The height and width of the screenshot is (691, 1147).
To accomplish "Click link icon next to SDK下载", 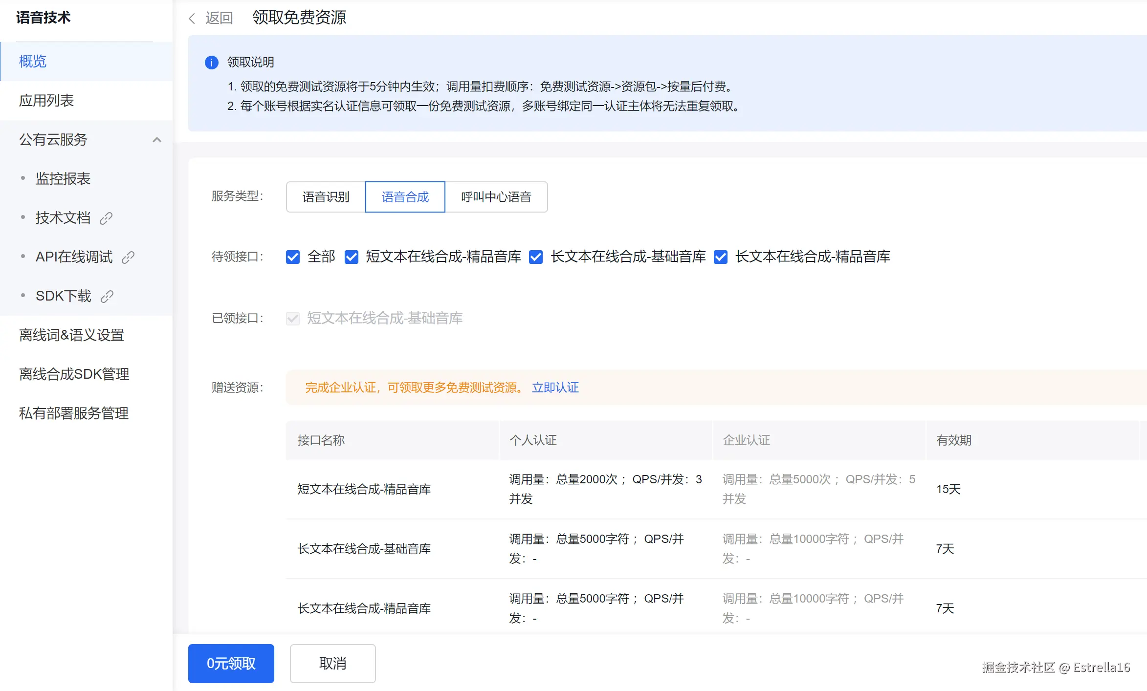I will pos(107,297).
